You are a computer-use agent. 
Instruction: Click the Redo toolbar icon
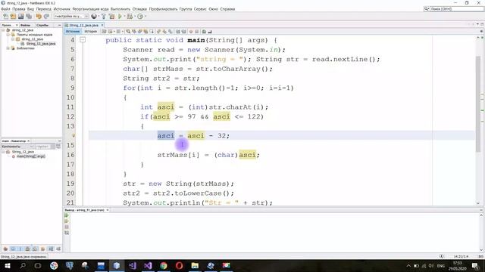click(x=46, y=17)
